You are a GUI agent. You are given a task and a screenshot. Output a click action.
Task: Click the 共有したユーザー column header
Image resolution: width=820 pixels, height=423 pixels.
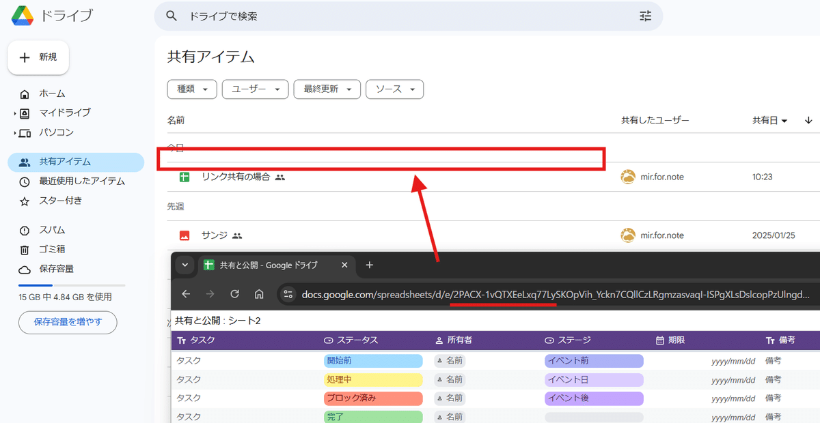pyautogui.click(x=655, y=120)
